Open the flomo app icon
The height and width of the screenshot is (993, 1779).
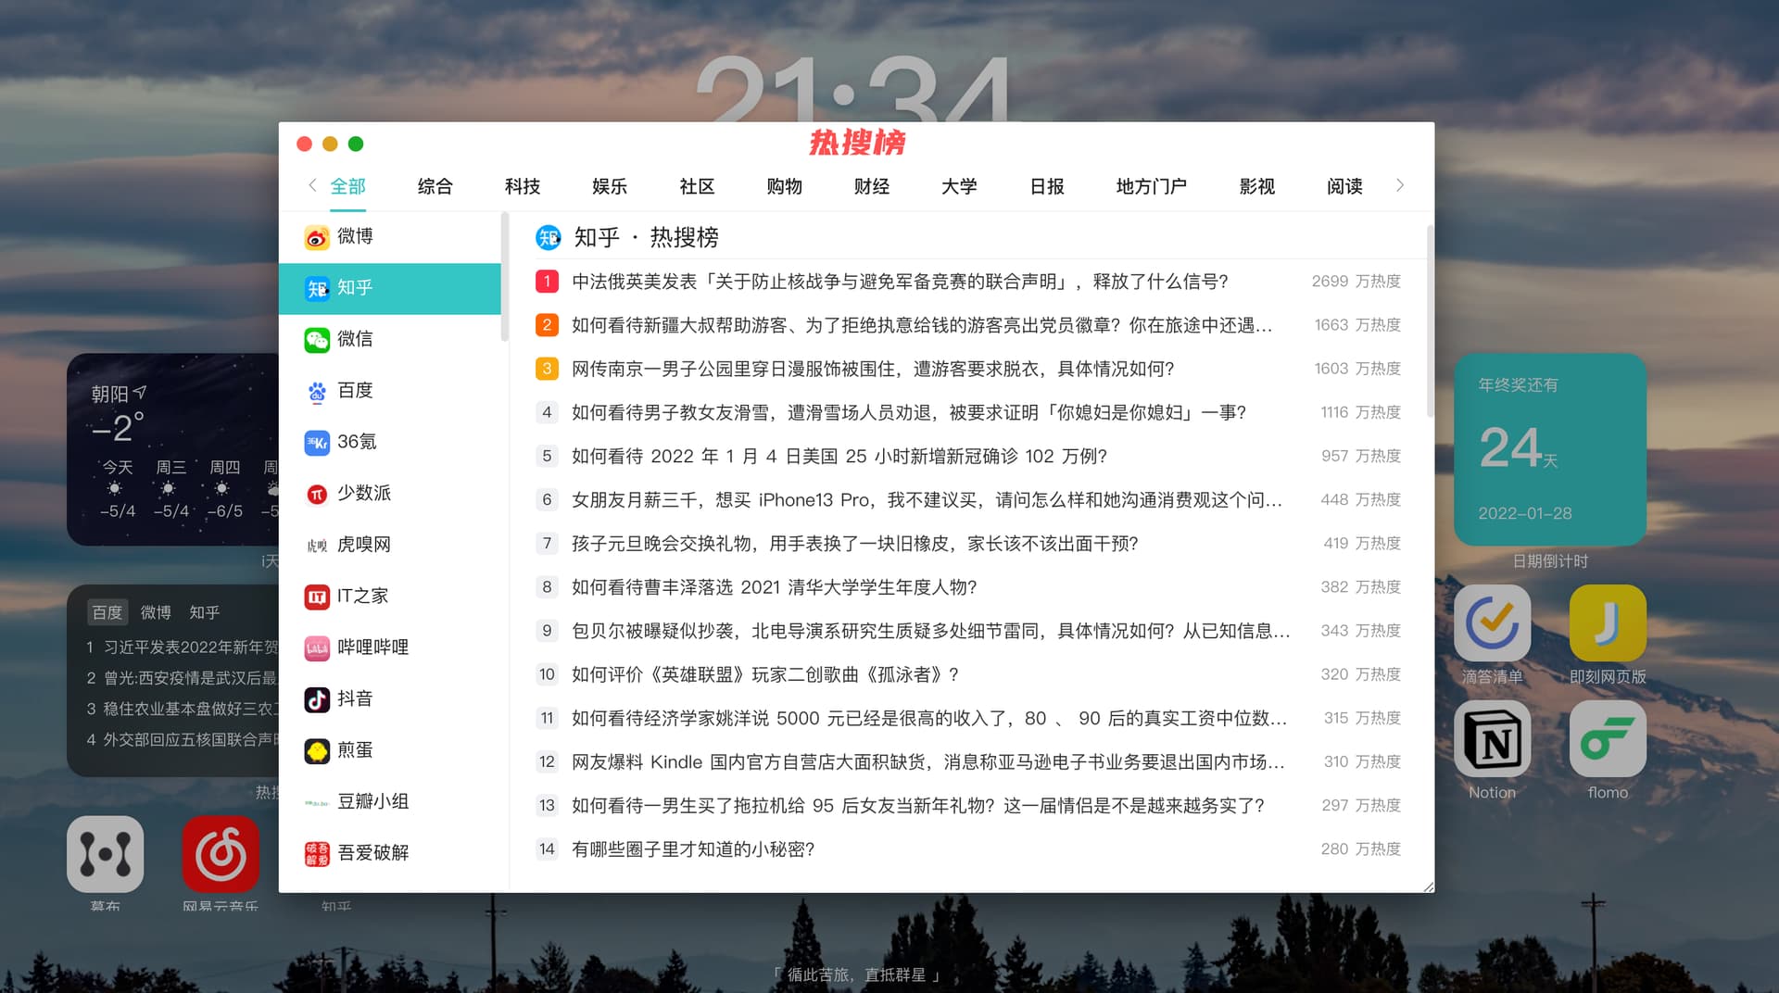click(x=1607, y=740)
